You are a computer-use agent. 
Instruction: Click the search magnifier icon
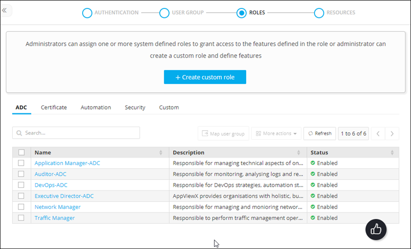coord(19,133)
